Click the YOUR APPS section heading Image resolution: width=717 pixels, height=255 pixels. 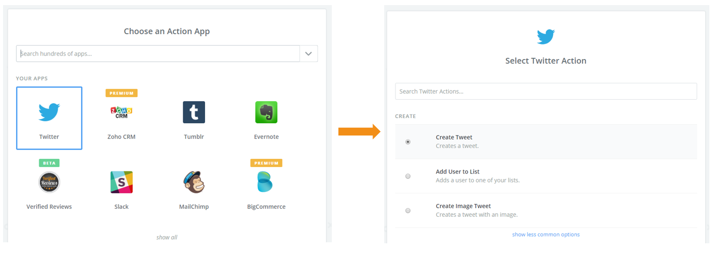[32, 78]
